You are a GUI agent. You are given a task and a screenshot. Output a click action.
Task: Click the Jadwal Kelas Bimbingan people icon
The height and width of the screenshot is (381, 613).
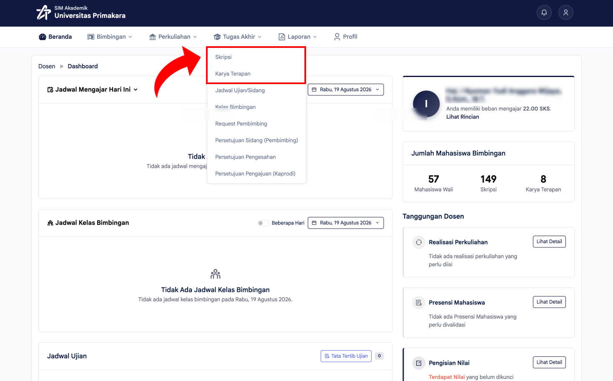pos(50,223)
